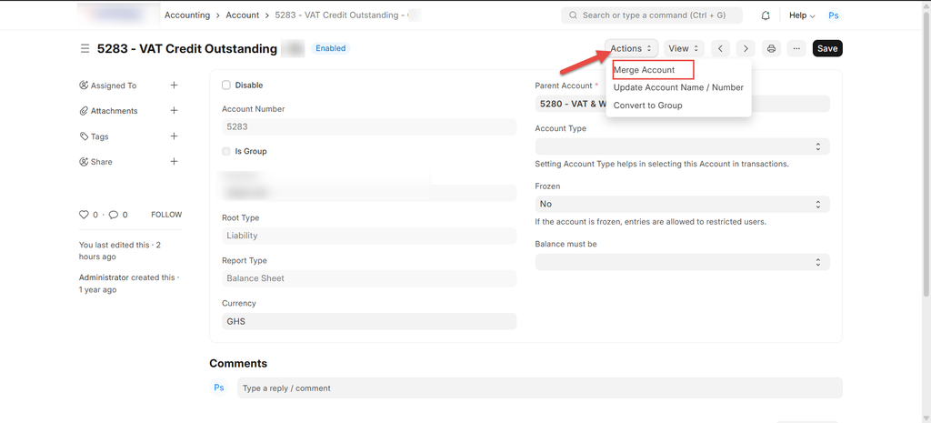931x423 pixels.
Task: Open the three-dots more options menu
Action: click(x=796, y=48)
